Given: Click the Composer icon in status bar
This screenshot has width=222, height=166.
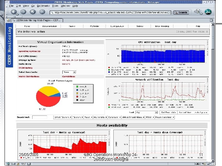Looking at the screenshot, I should [24, 164].
